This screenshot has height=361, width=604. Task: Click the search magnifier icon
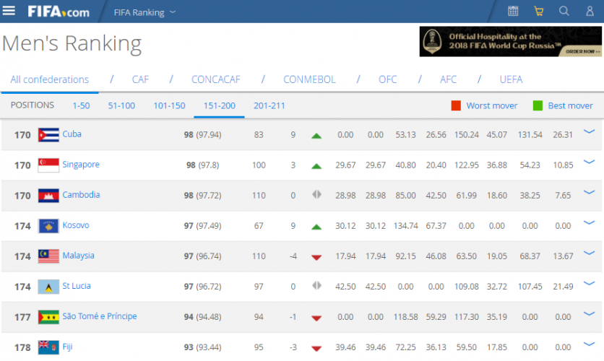tap(564, 11)
